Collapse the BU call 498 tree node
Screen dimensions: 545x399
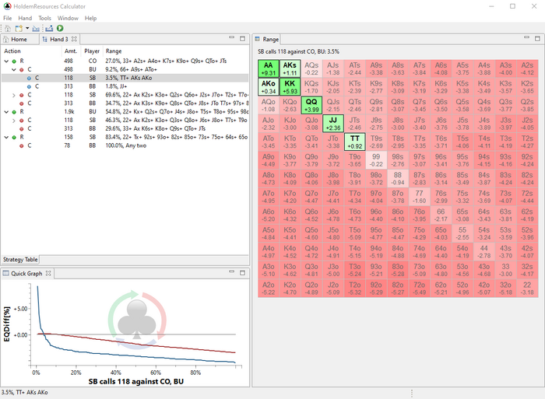pos(13,69)
